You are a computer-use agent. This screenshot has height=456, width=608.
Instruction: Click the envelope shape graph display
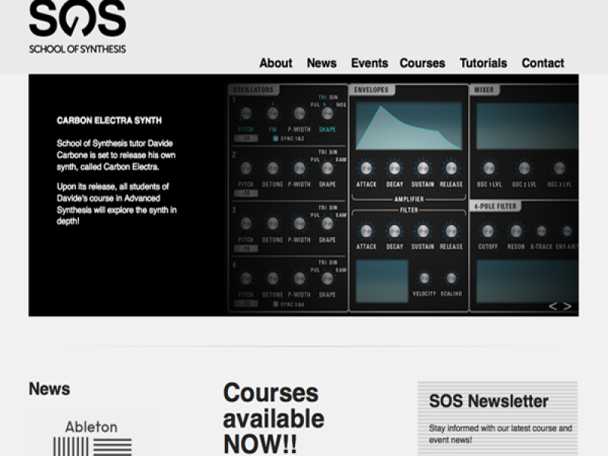tap(408, 125)
